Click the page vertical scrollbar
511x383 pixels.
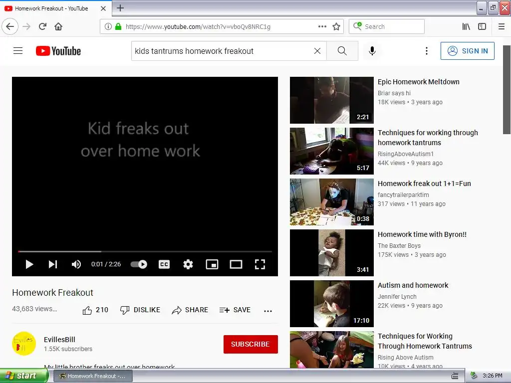(x=507, y=90)
